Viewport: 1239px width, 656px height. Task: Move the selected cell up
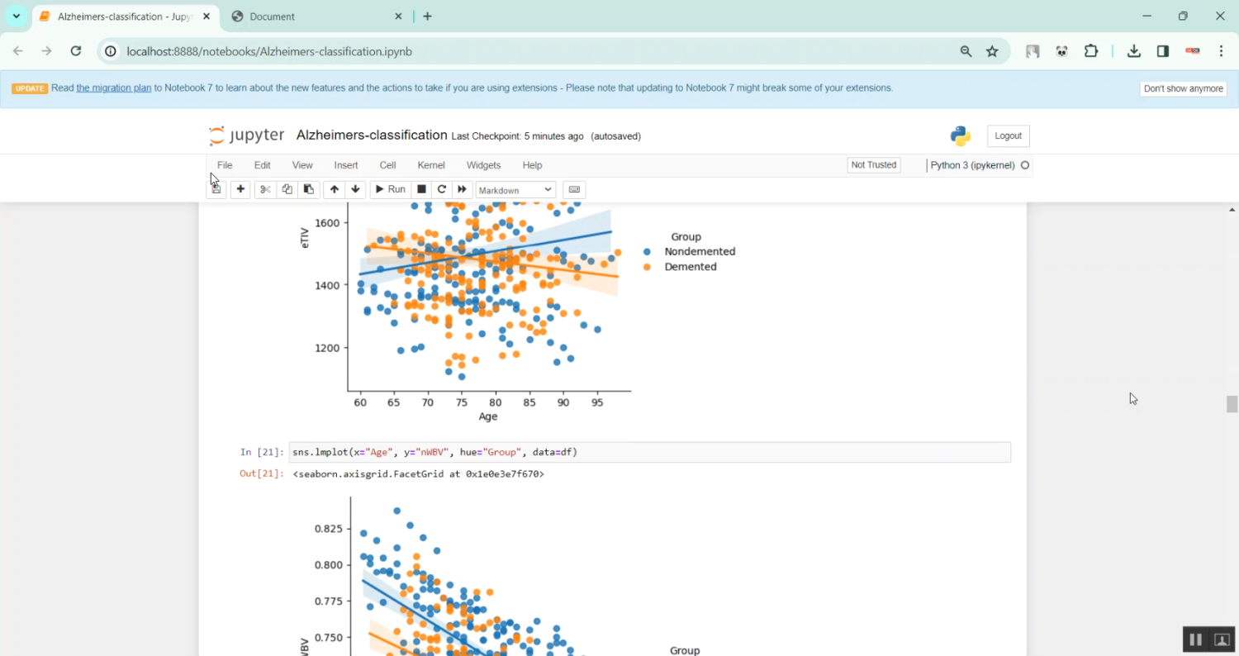tap(334, 189)
